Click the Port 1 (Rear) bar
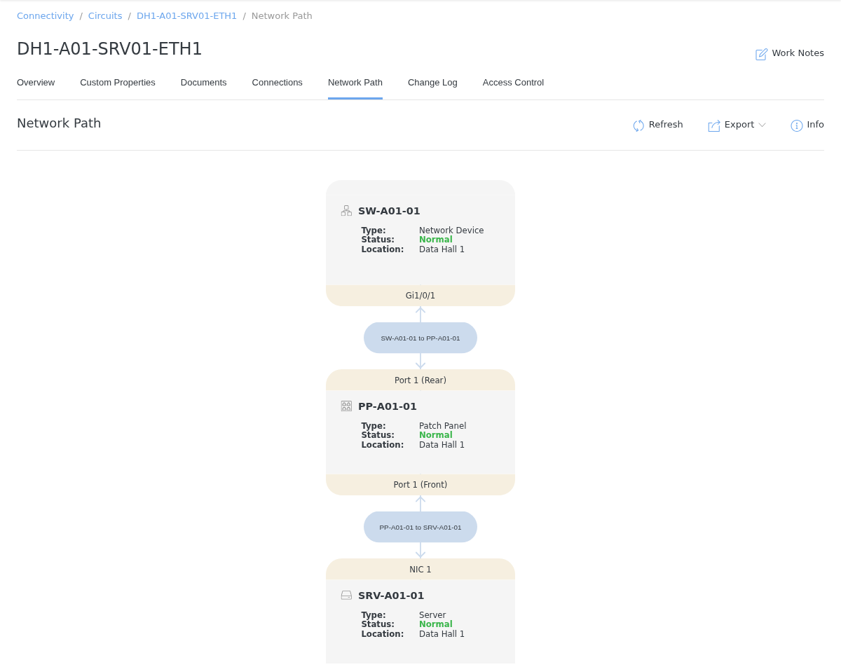 tap(420, 380)
